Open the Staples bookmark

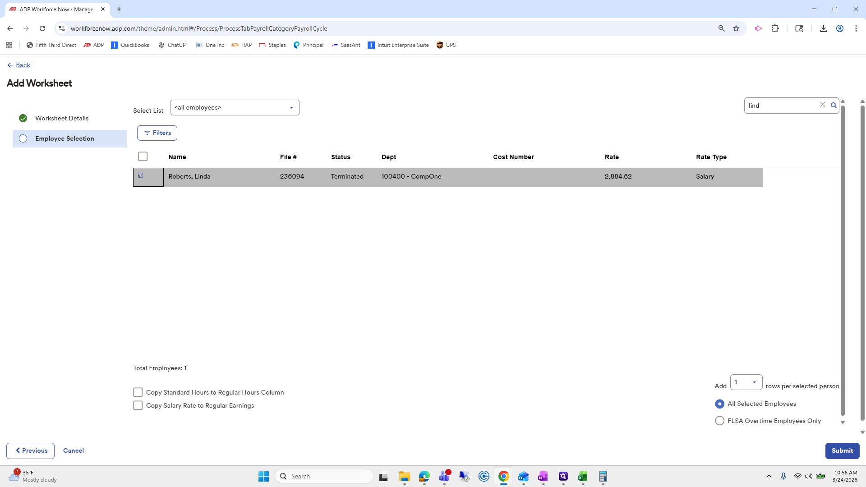[x=272, y=45]
